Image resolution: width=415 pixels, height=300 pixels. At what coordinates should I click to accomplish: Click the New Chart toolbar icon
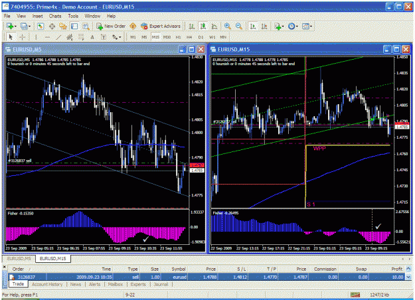pos(10,26)
